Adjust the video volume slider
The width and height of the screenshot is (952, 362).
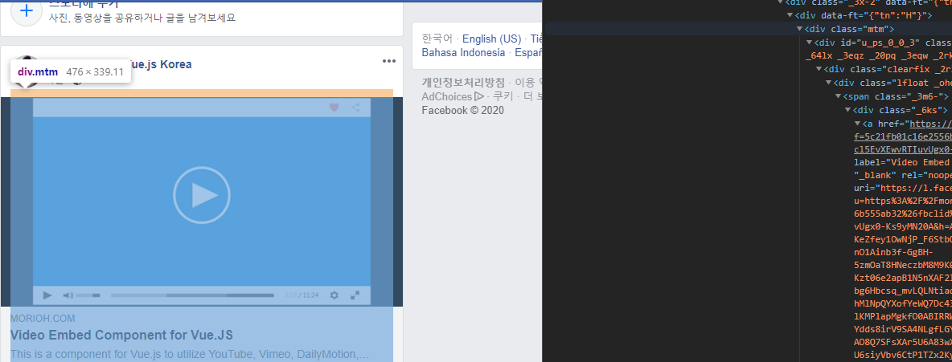(x=88, y=295)
